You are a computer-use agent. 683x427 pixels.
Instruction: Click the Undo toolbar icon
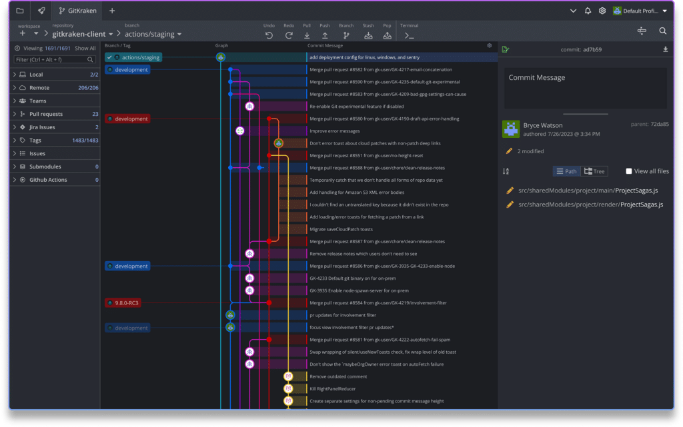tap(269, 36)
